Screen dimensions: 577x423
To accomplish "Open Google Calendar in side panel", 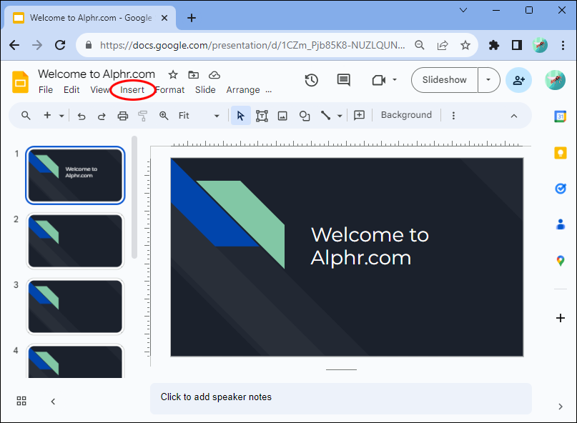I will [560, 116].
